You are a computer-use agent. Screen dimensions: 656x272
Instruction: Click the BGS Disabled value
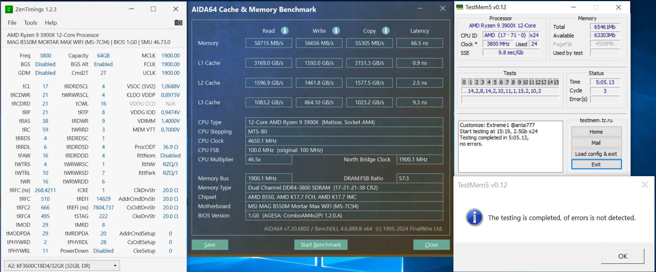point(45,64)
